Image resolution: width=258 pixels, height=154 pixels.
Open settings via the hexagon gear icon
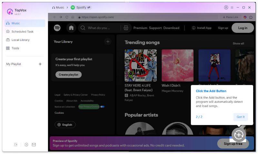pyautogui.click(x=26, y=145)
